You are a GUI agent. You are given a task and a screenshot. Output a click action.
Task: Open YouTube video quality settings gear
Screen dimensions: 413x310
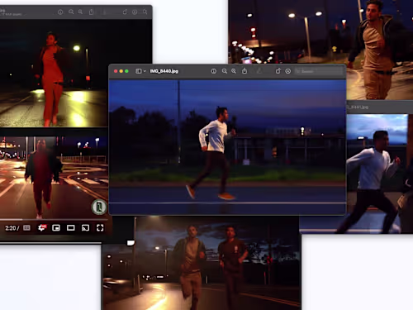tap(42, 227)
